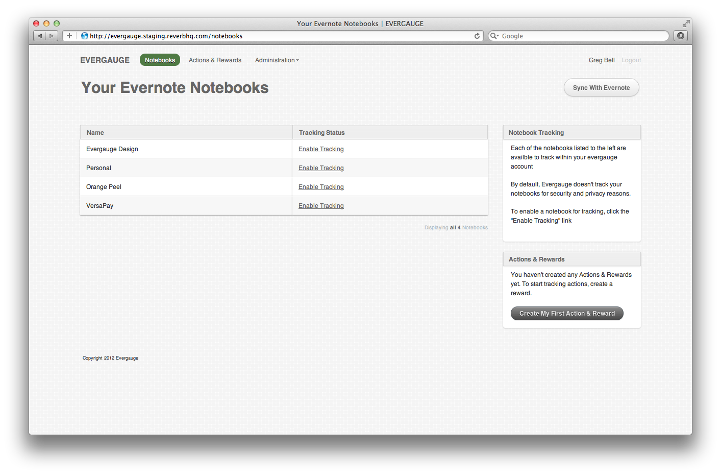This screenshot has width=721, height=475.
Task: Reload the page with refresh icon
Action: coord(477,36)
